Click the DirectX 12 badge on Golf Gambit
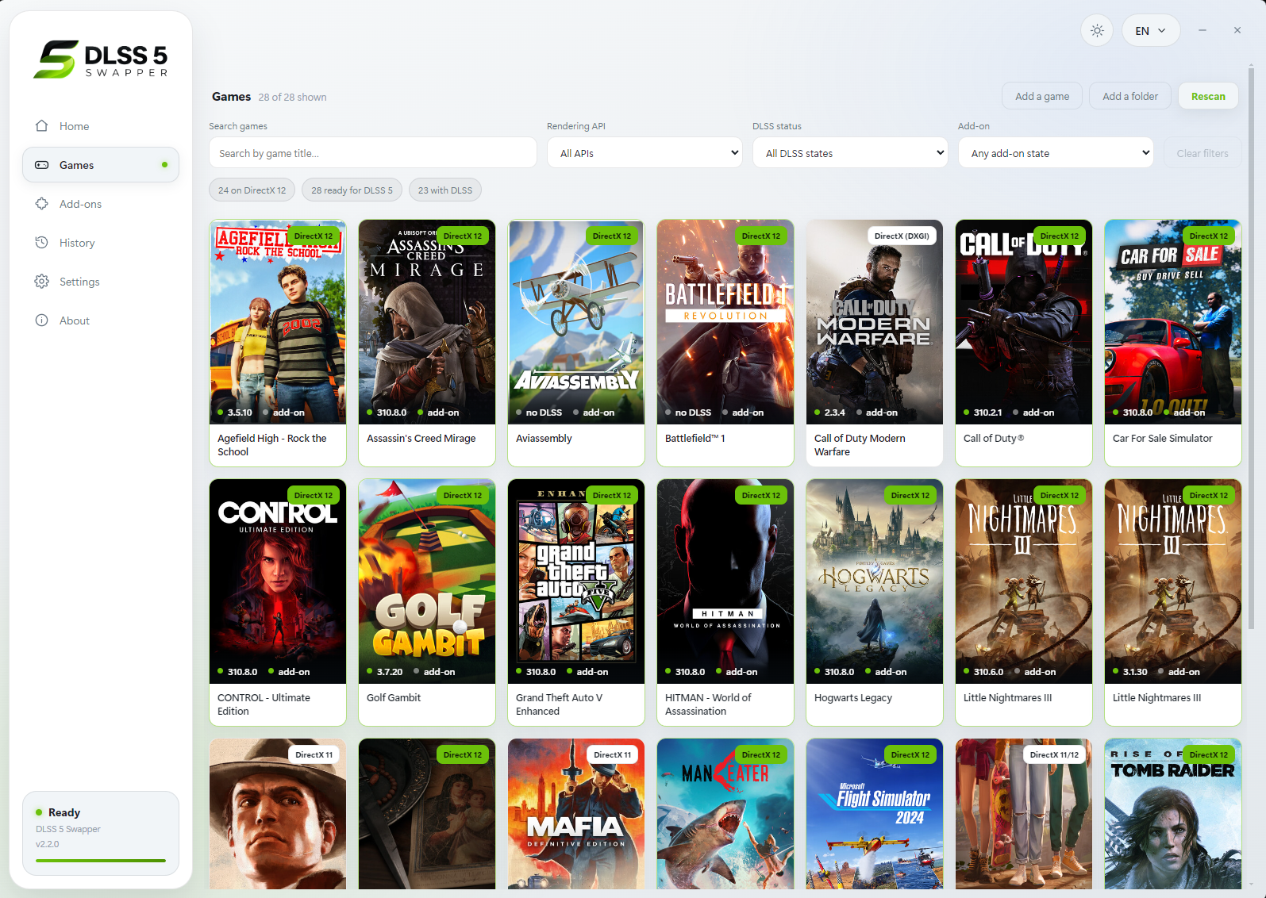Screen dimensions: 1266x898 coord(463,495)
